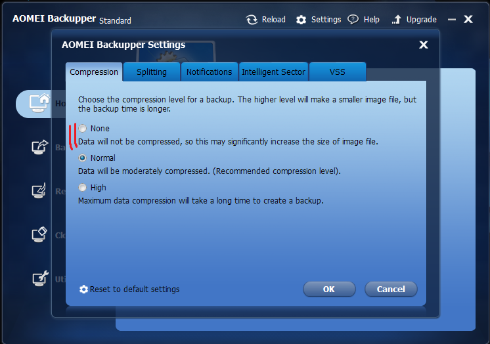The height and width of the screenshot is (344, 490).
Task: Switch to the Notifications tab
Action: coord(210,72)
